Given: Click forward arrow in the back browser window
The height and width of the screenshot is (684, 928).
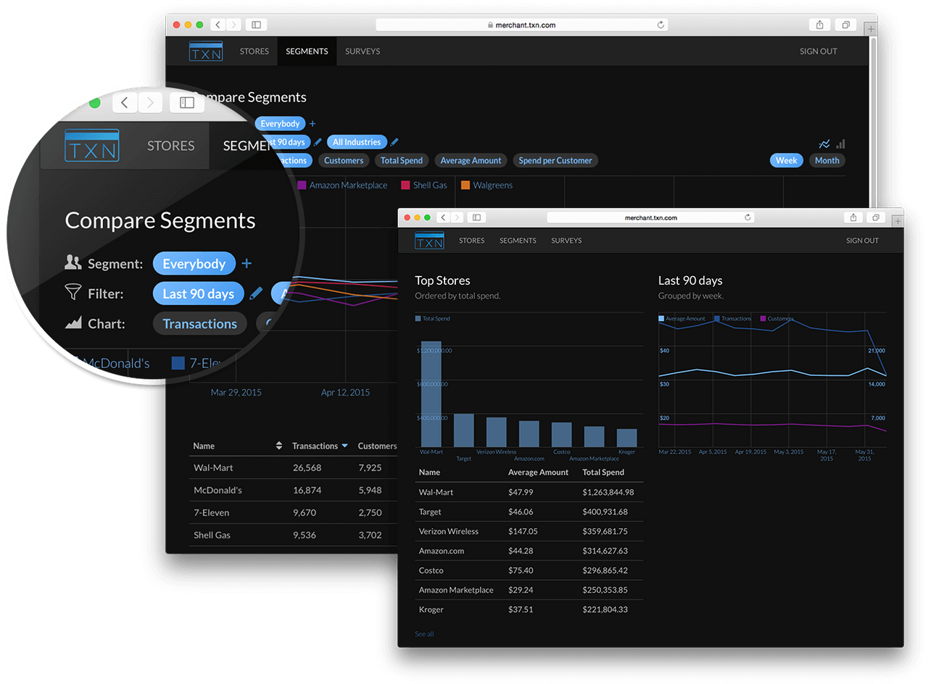Looking at the screenshot, I should [x=233, y=25].
